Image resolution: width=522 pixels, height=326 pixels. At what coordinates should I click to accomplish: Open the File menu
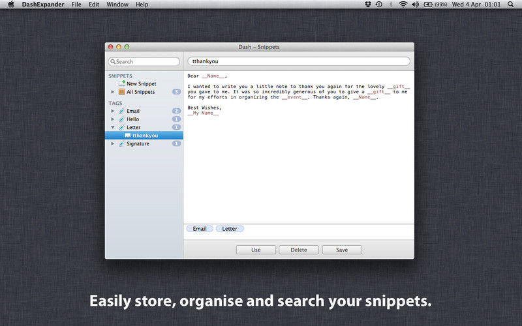(76, 5)
